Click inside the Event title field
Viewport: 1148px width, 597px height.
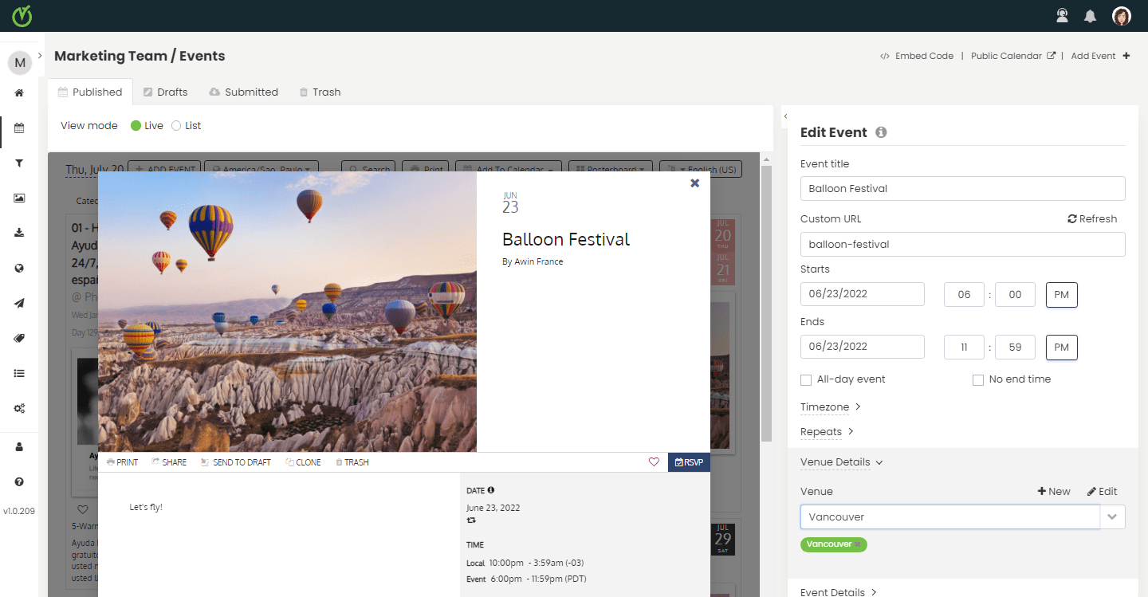pos(962,188)
